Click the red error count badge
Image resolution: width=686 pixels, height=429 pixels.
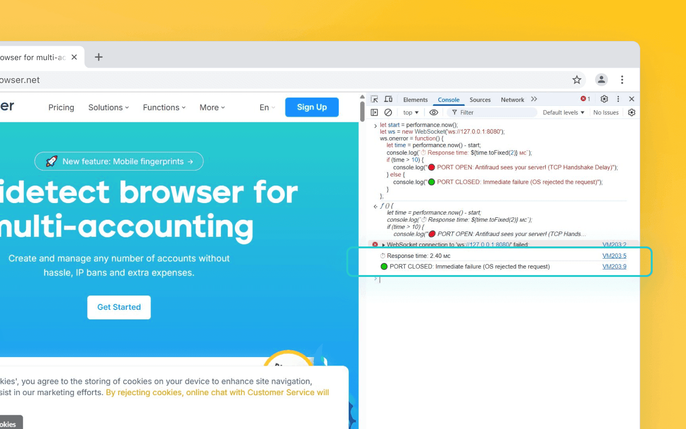585,99
